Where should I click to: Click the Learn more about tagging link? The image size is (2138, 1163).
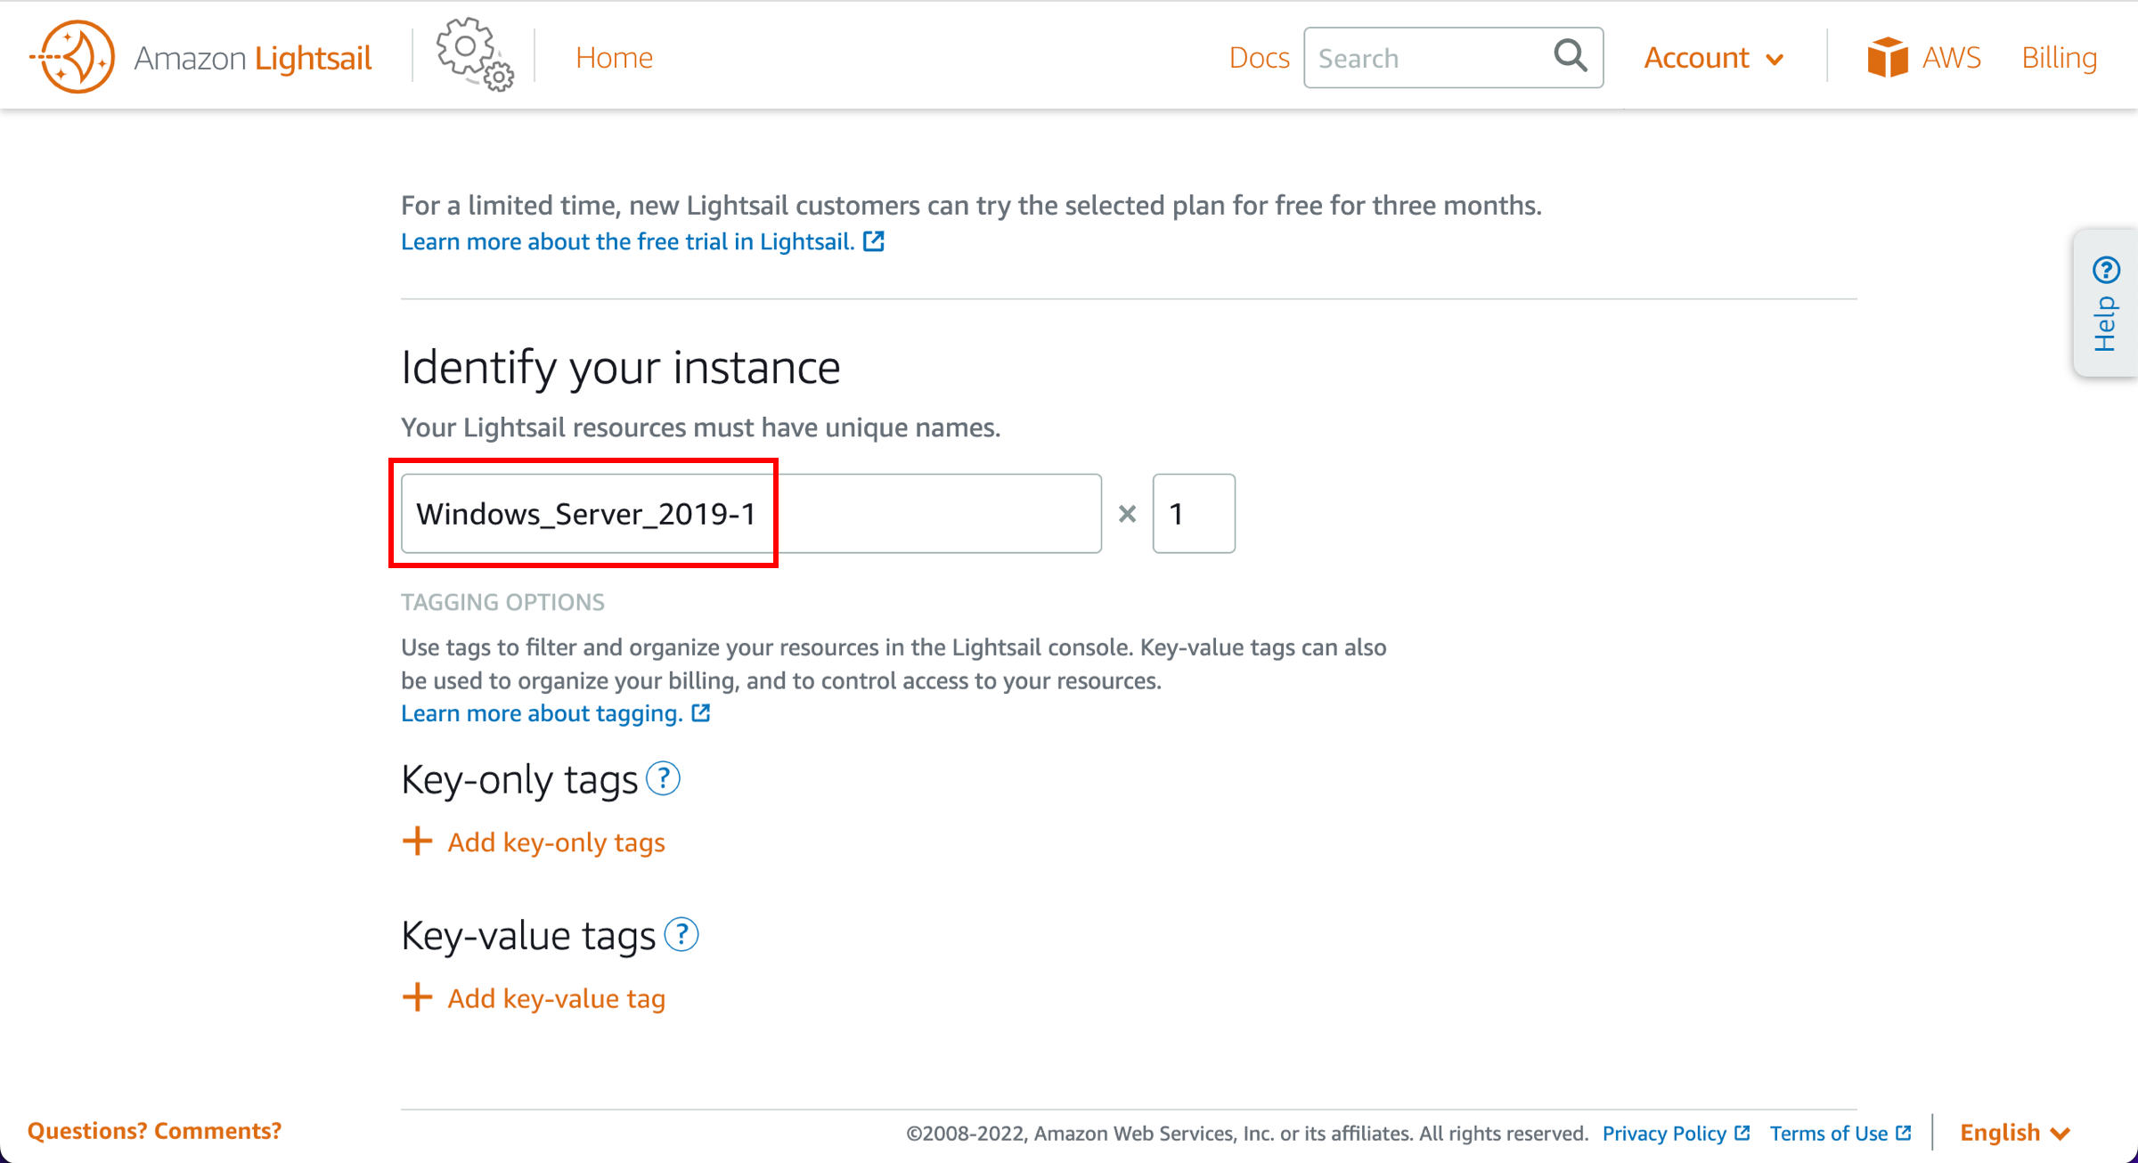pos(557,713)
